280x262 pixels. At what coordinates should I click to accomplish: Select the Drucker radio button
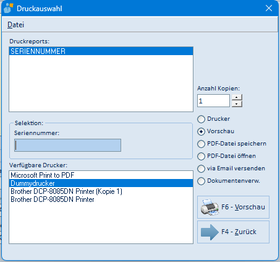click(x=201, y=119)
